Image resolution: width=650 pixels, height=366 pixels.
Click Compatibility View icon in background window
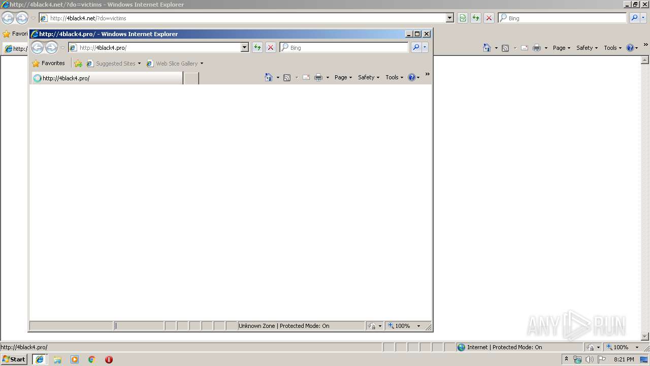(463, 18)
